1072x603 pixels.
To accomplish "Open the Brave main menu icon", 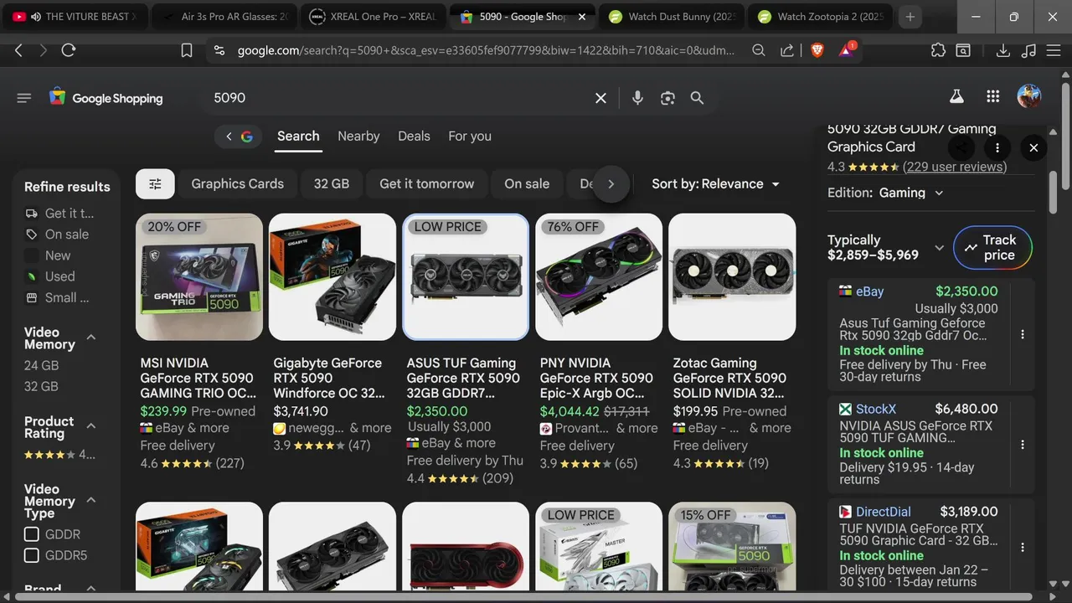I will 1054,50.
